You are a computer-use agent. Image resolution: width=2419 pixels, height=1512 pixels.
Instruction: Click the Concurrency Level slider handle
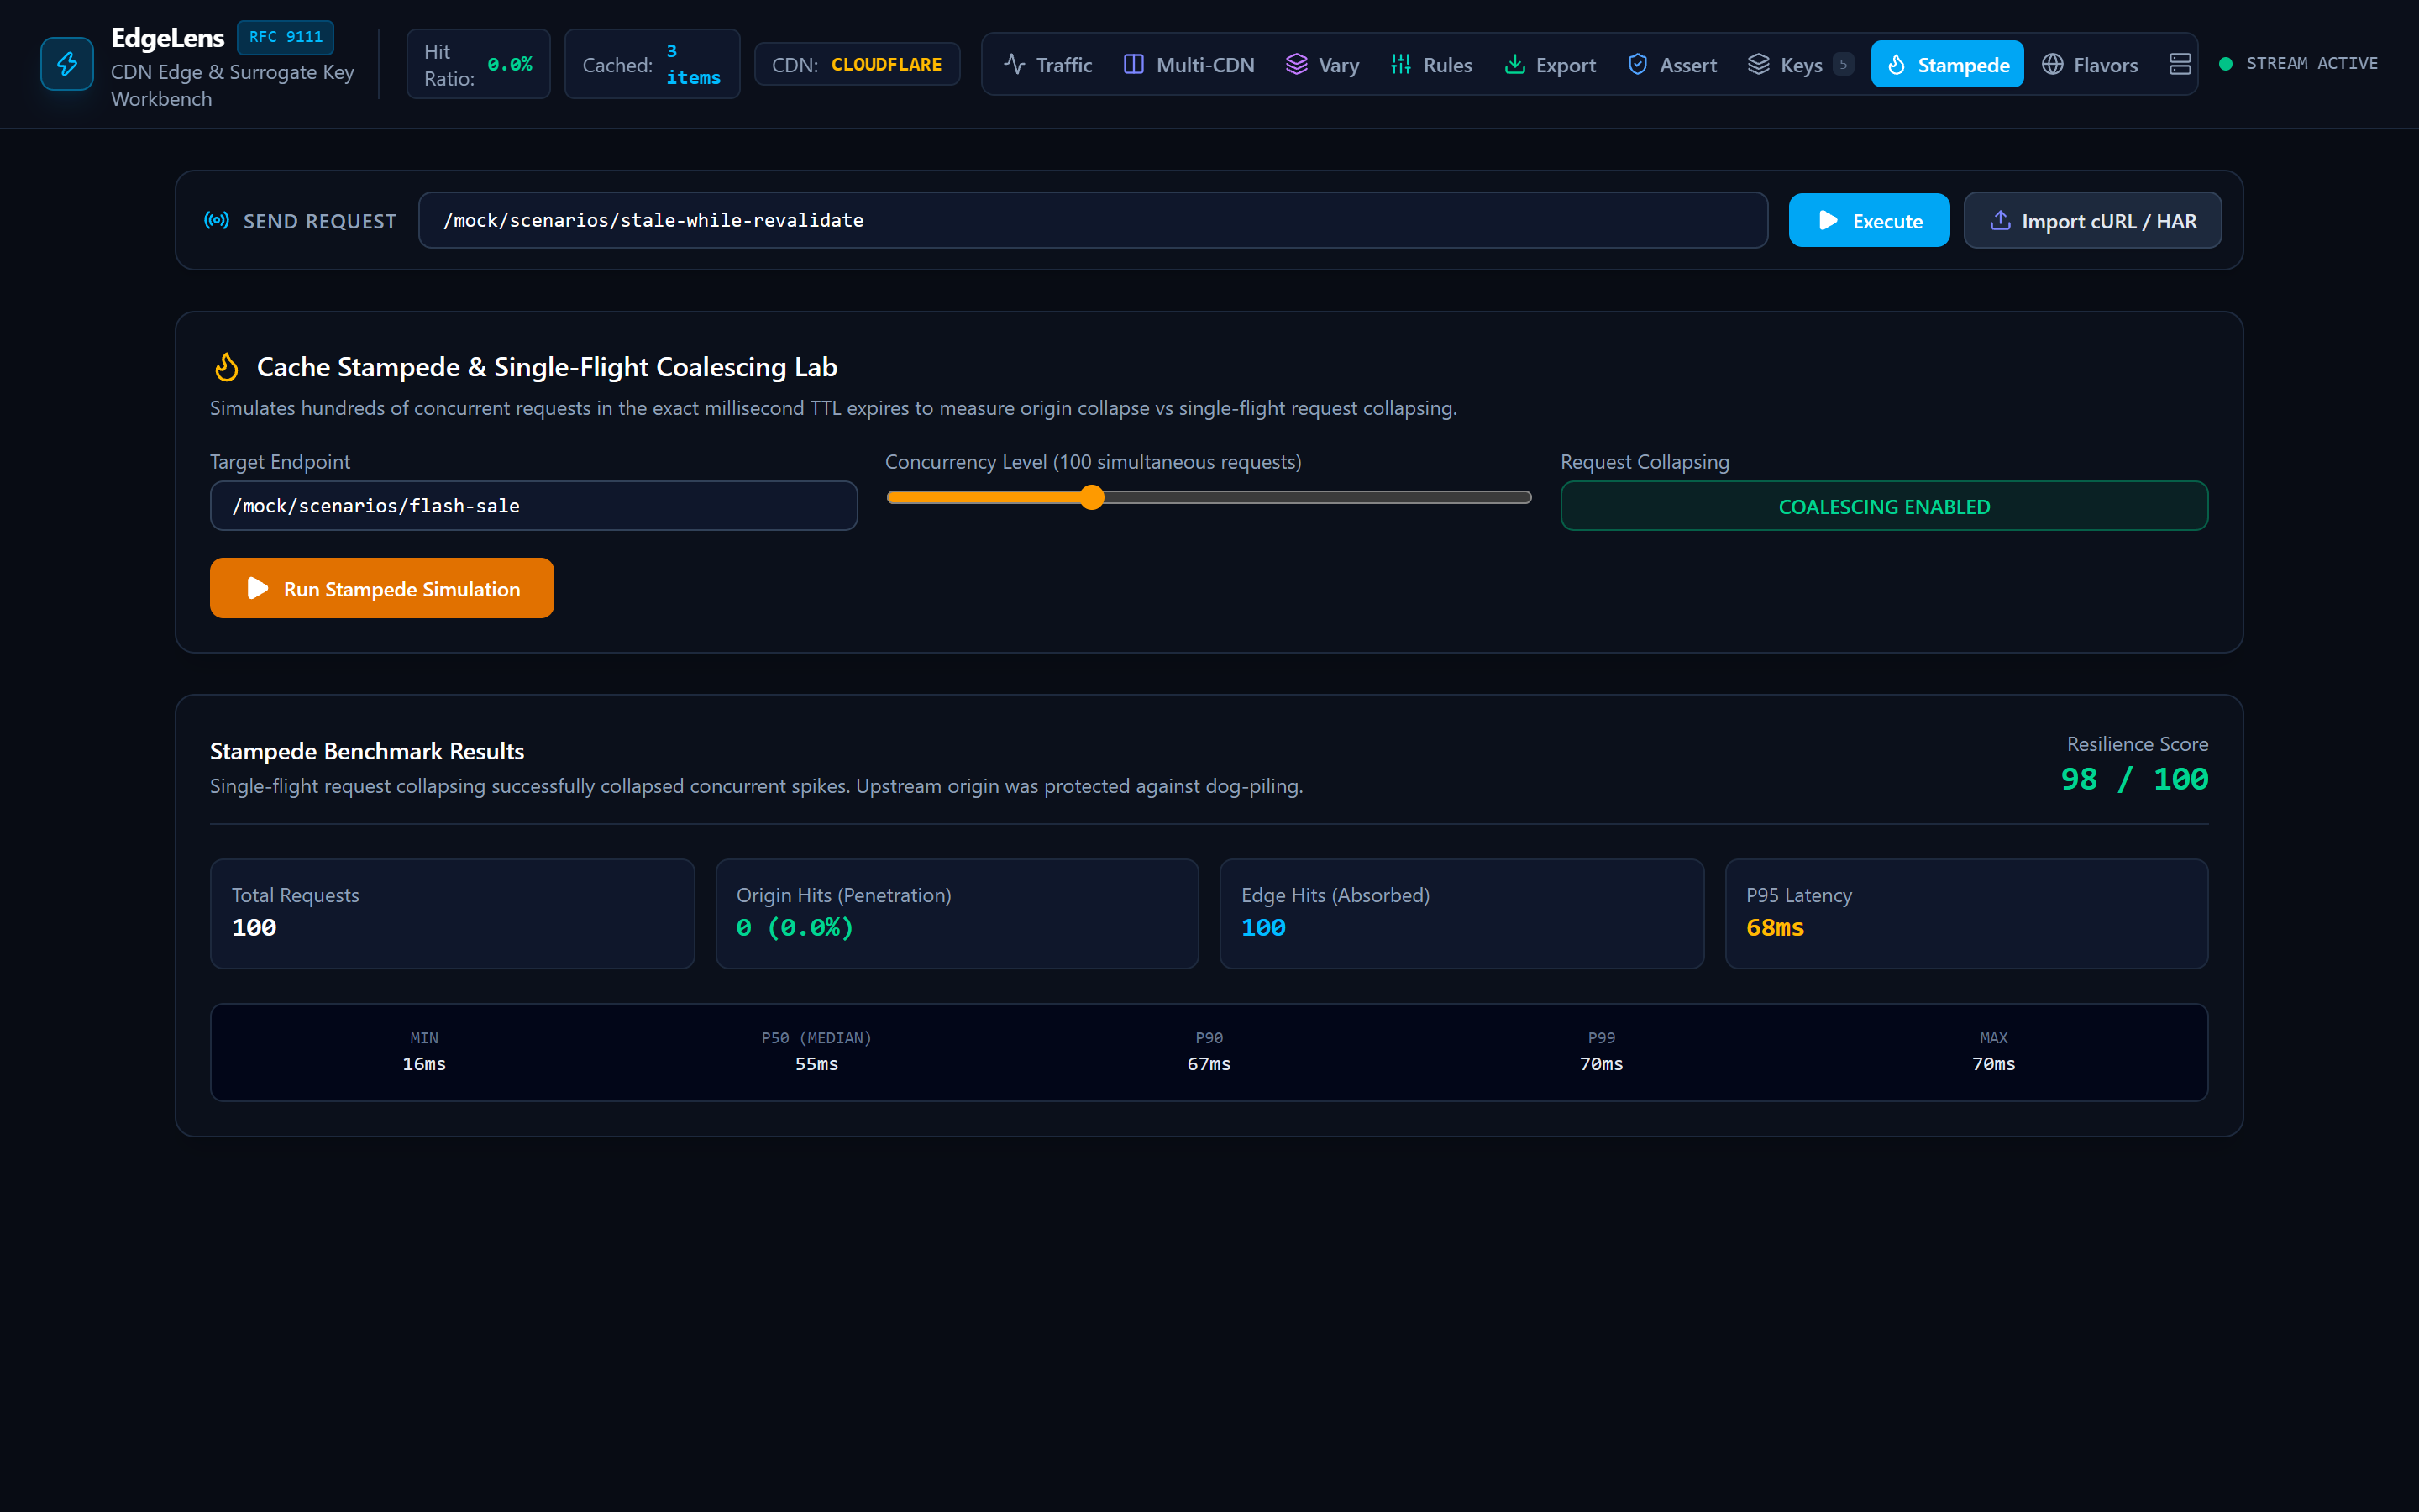pos(1092,497)
